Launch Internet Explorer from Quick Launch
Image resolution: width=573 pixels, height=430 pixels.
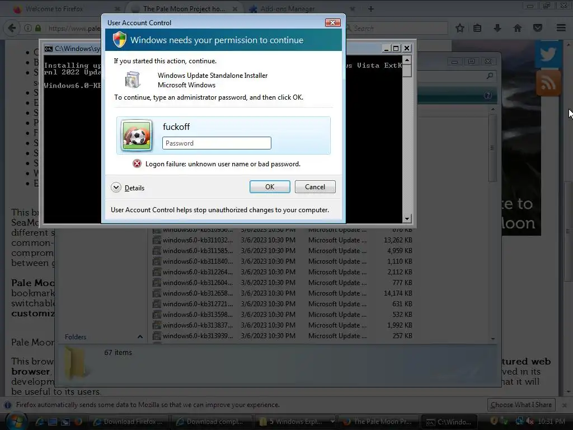point(40,422)
